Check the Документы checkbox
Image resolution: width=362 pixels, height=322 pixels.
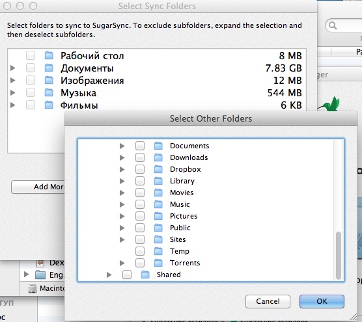(31, 68)
